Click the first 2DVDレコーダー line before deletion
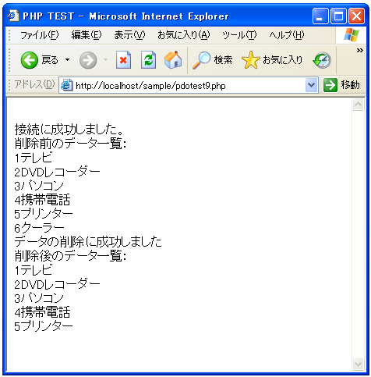Viewport: 371px width, 377px height. pyautogui.click(x=57, y=172)
